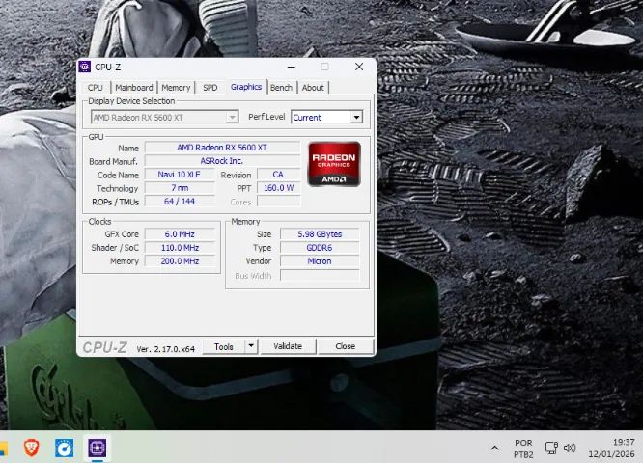Click the ASRock Inc. board manufacturer value
The image size is (643, 463).
[222, 161]
